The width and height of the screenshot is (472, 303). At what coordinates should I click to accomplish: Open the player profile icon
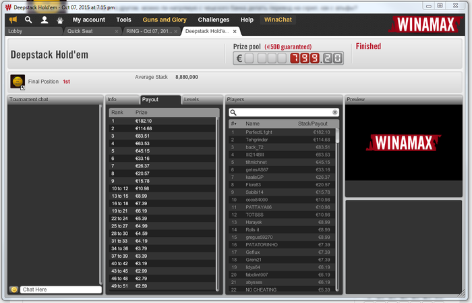[45, 20]
